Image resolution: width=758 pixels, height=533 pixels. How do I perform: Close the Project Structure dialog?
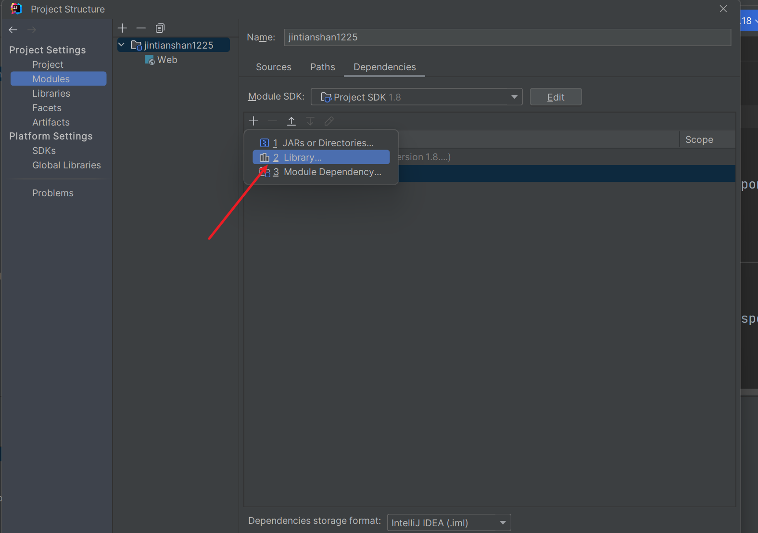point(723,9)
